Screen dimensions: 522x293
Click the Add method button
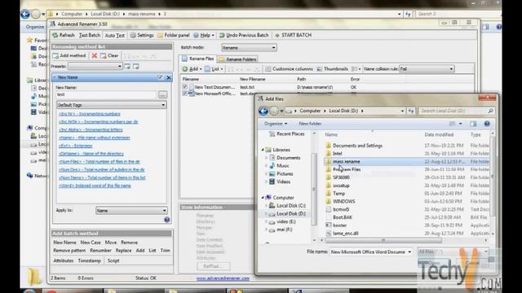[x=69, y=56]
